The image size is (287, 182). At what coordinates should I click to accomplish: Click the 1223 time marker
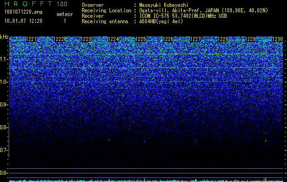pos(86,39)
